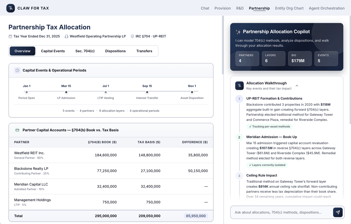
Task: Open Entity Org Chart
Action: (289, 8)
